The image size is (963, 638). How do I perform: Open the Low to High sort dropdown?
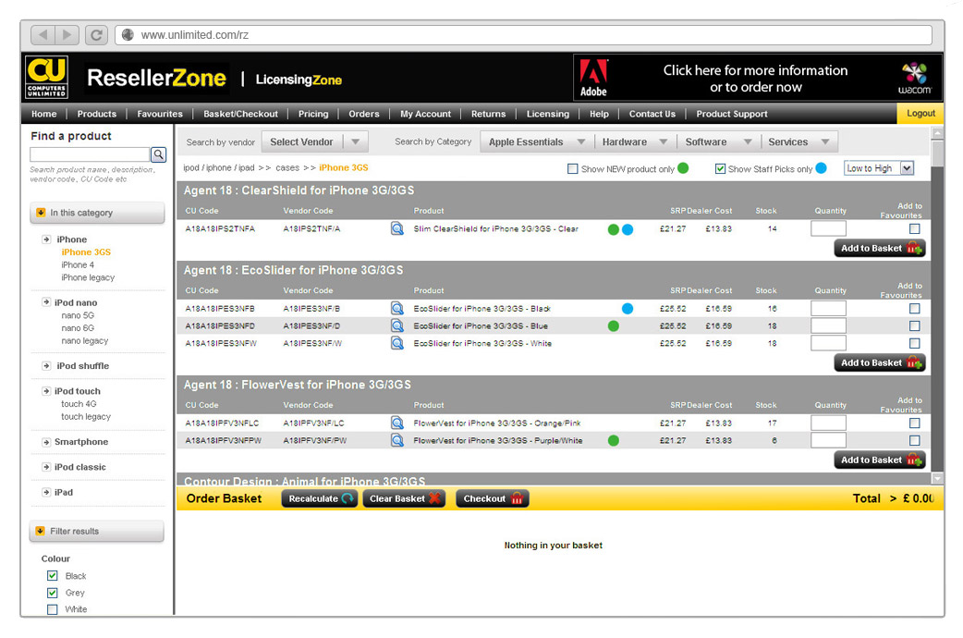(879, 168)
